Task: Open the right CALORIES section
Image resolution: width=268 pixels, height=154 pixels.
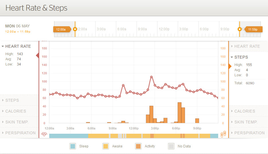Action: [245, 111]
